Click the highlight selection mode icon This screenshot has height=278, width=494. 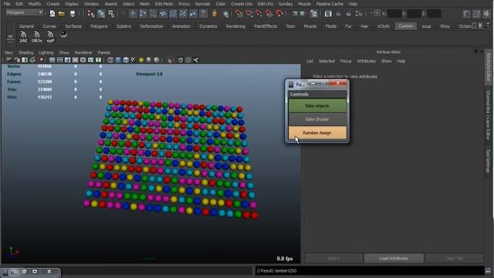point(225,14)
